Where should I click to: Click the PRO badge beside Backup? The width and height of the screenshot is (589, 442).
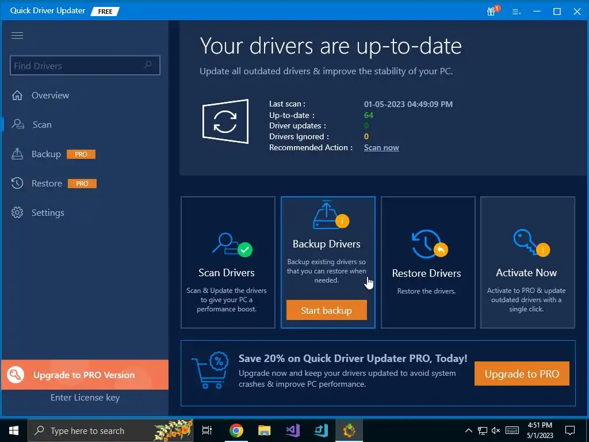pyautogui.click(x=81, y=154)
